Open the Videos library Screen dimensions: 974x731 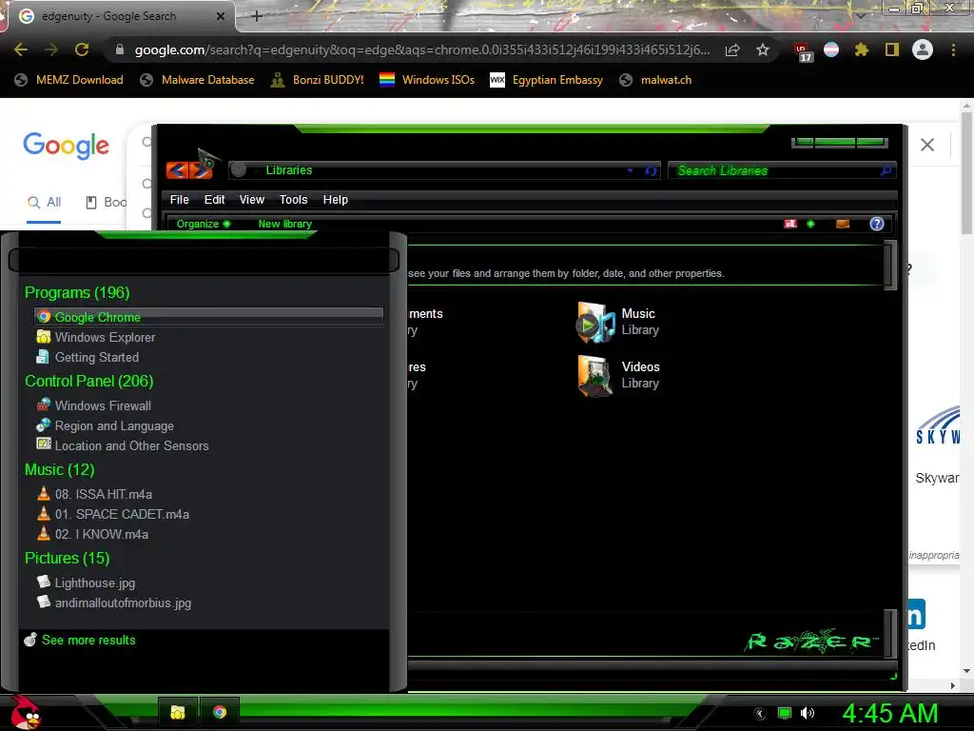(x=618, y=375)
